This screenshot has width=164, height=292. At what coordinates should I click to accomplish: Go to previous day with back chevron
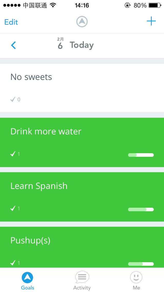14,45
